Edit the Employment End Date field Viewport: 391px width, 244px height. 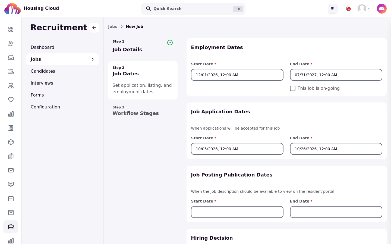[x=336, y=75]
